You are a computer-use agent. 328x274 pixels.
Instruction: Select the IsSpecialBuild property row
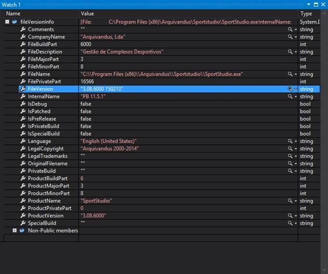pos(162,134)
